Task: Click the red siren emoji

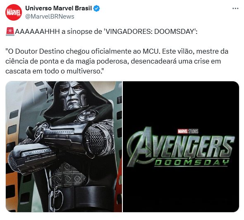Action: [x=10, y=31]
